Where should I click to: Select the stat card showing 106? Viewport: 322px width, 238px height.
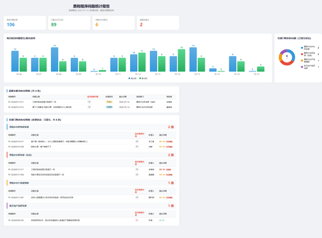[x=25, y=23]
